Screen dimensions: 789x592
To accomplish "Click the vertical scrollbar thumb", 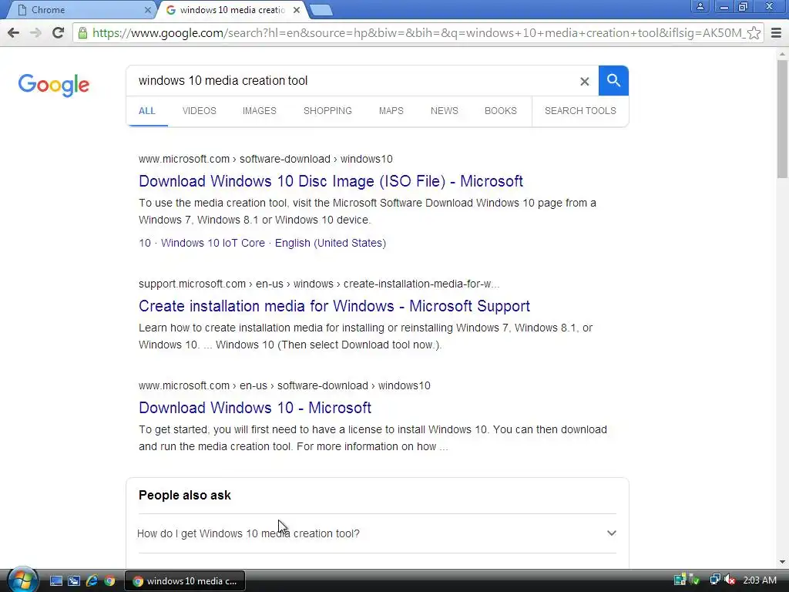I will point(782,118).
